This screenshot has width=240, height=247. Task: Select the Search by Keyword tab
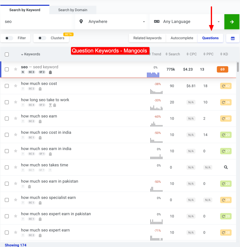(x=24, y=10)
